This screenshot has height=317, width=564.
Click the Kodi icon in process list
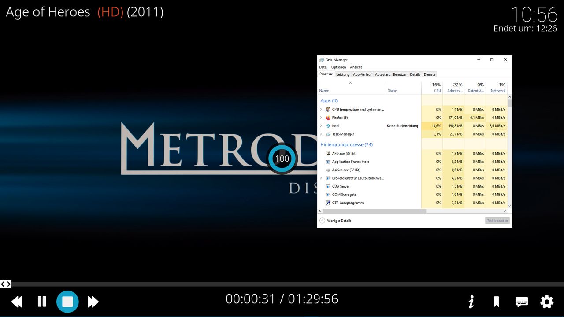[x=328, y=126]
